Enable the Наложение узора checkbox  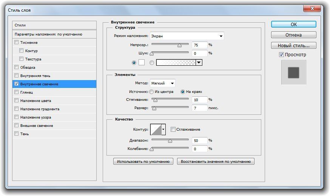pos(16,117)
